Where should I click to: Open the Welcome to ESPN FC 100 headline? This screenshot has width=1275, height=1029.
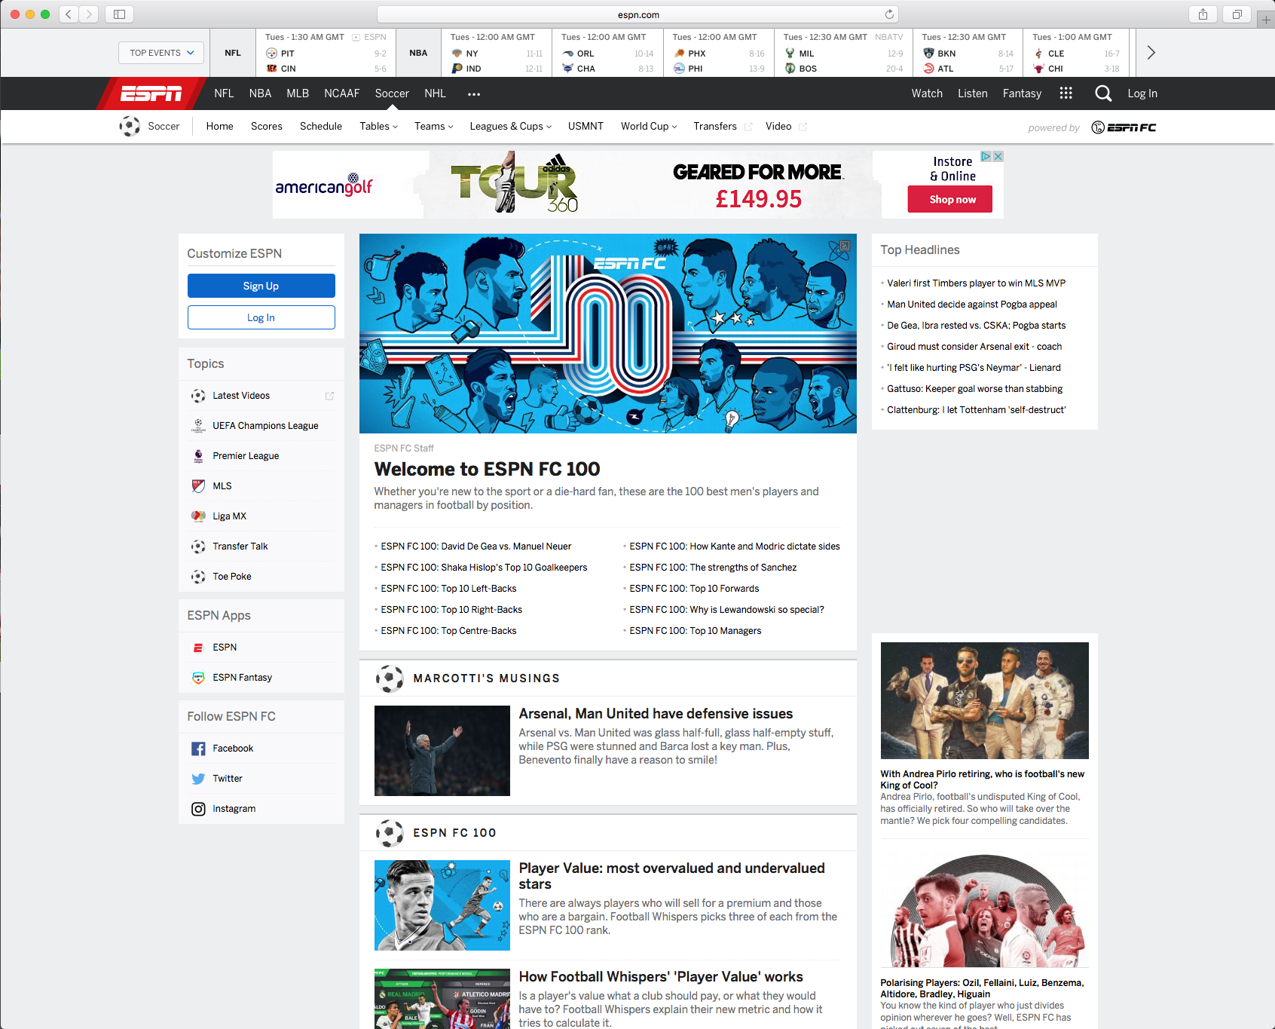(x=487, y=469)
